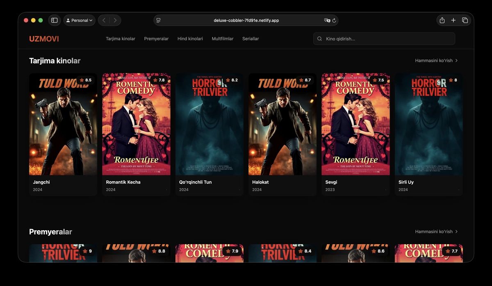Image resolution: width=492 pixels, height=286 pixels.
Task: Open the Romantik Kecha movie poster
Action: [x=136, y=124]
